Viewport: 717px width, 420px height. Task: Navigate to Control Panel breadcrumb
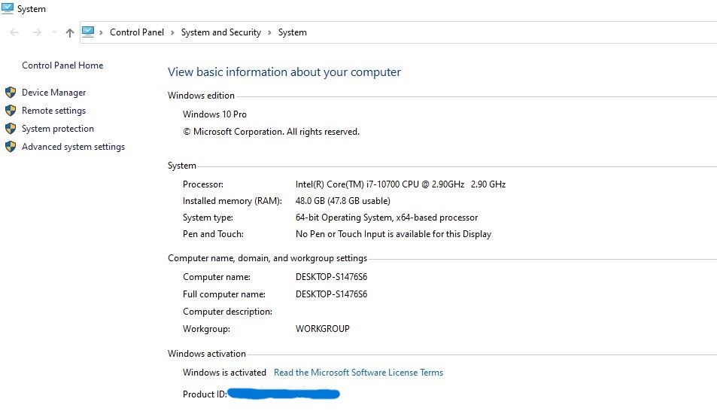(x=137, y=32)
